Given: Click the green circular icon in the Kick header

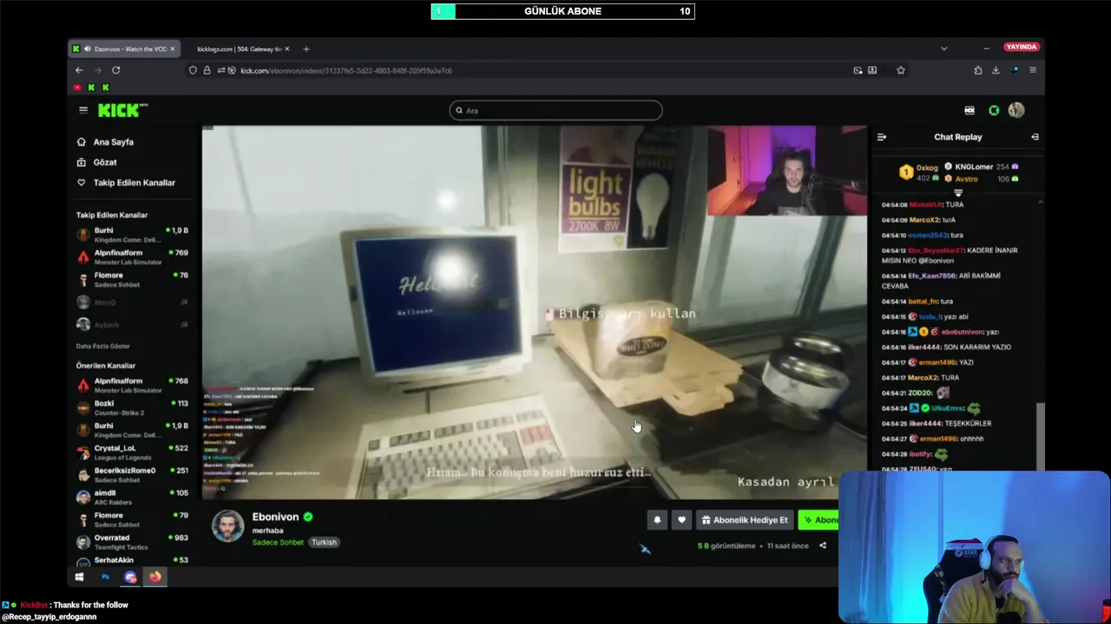Looking at the screenshot, I should click(994, 110).
